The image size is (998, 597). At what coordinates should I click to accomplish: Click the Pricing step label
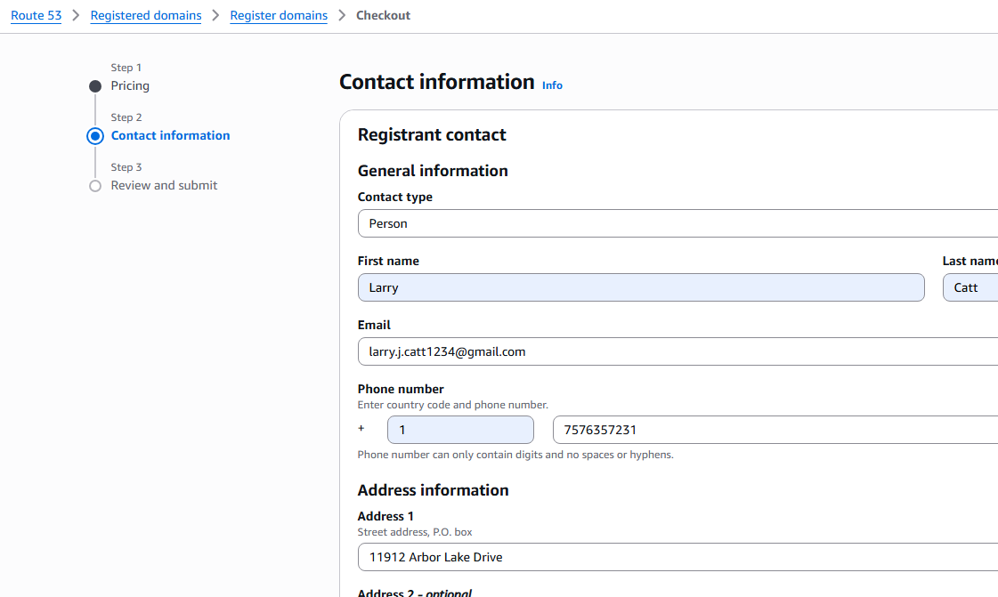[130, 85]
